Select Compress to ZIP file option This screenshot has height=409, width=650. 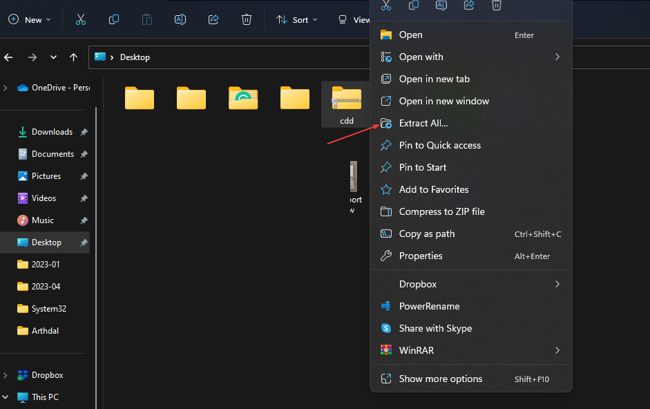tap(441, 211)
